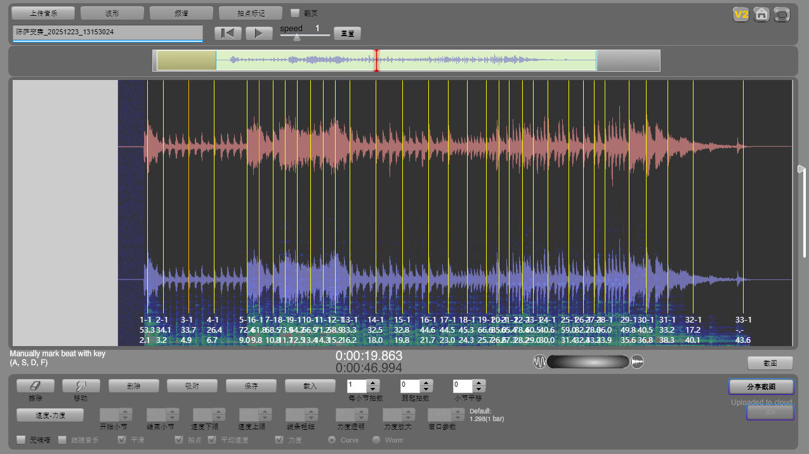Tick the 无嘀嗒 no-tick checkbox
This screenshot has height=454, width=809.
21,439
